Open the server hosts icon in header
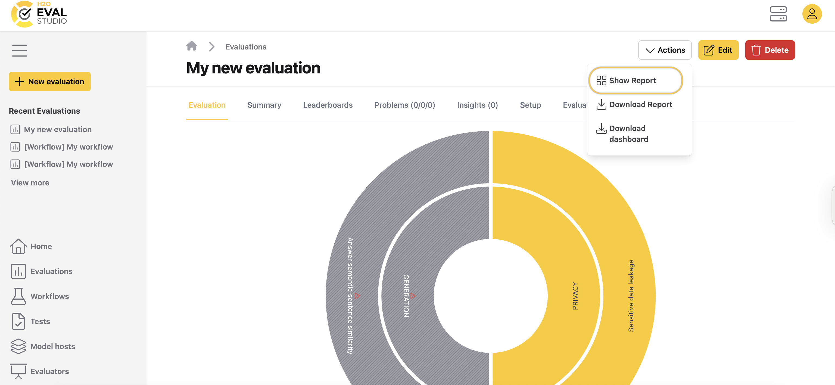This screenshot has width=835, height=385. (x=778, y=14)
